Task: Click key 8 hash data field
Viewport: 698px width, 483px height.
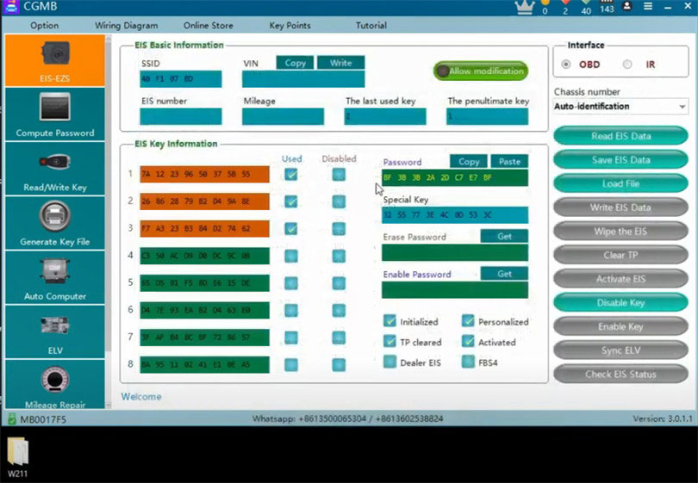Action: click(204, 365)
